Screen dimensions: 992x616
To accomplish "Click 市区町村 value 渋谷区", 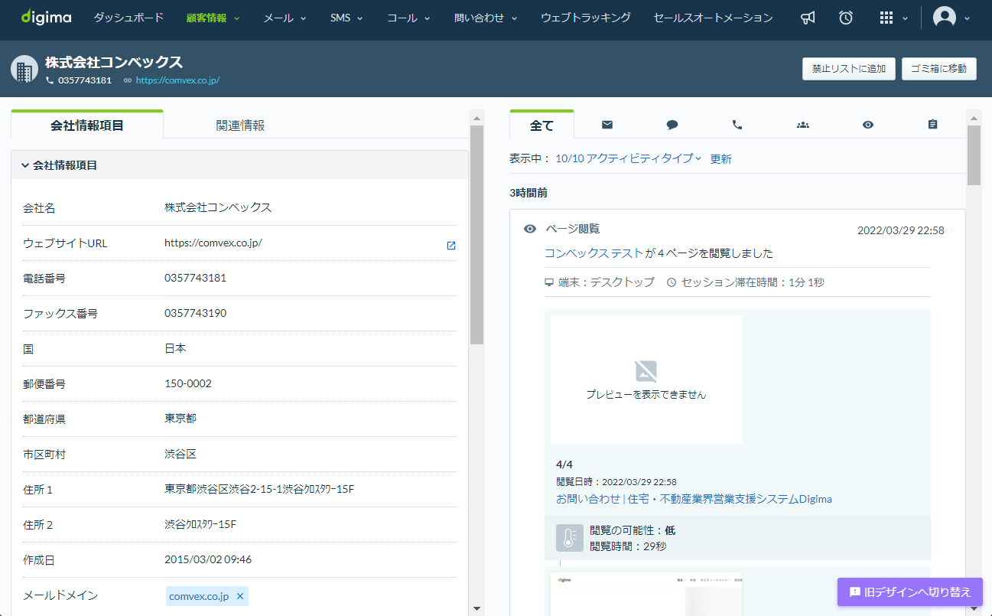I will 181,454.
